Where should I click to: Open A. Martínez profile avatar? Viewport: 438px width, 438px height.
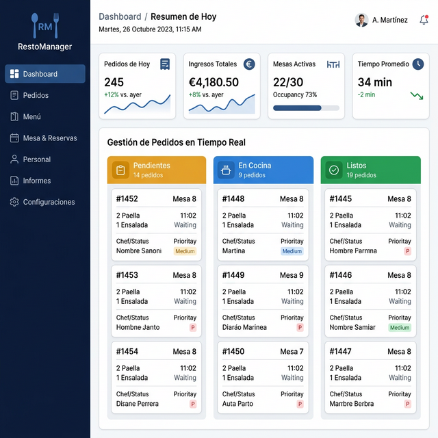[361, 21]
